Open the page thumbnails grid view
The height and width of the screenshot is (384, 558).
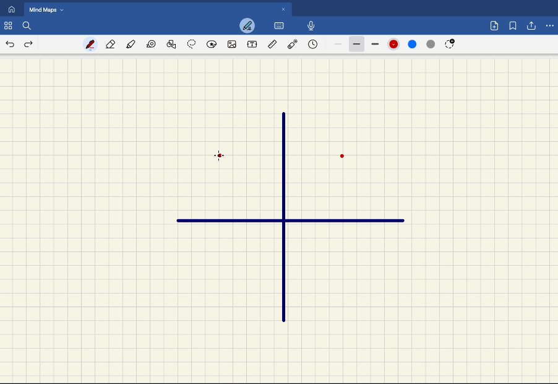click(8, 26)
